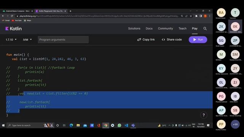Bookmark this page with the star icon

pos(191,16)
